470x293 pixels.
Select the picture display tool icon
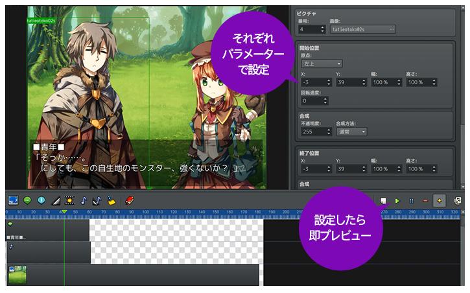(x=13, y=200)
